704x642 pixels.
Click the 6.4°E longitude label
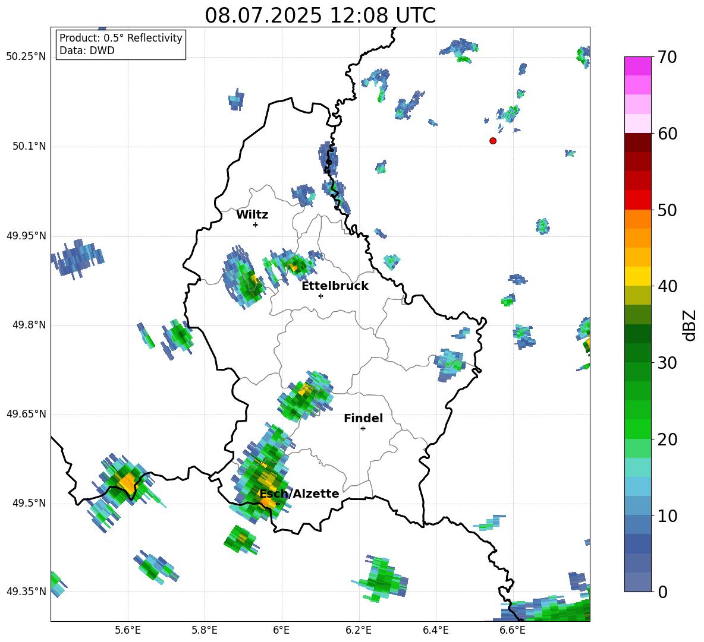coord(435,630)
